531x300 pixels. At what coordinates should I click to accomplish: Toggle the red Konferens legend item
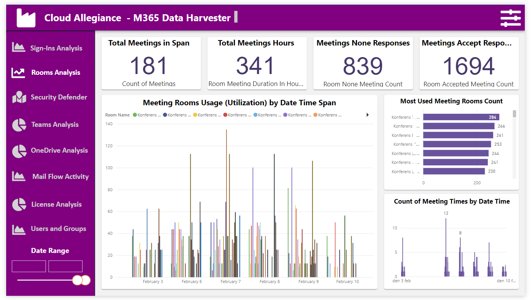pos(237,115)
